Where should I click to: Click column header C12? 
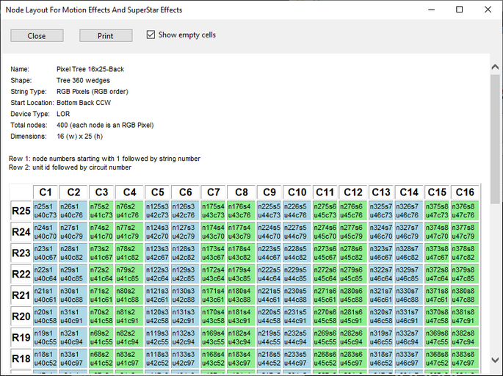tap(353, 192)
